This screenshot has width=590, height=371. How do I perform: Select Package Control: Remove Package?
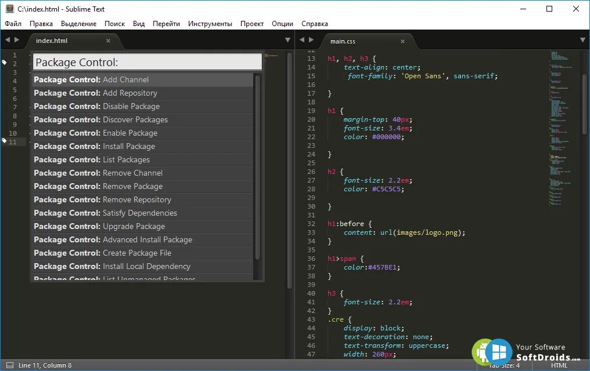tap(143, 186)
